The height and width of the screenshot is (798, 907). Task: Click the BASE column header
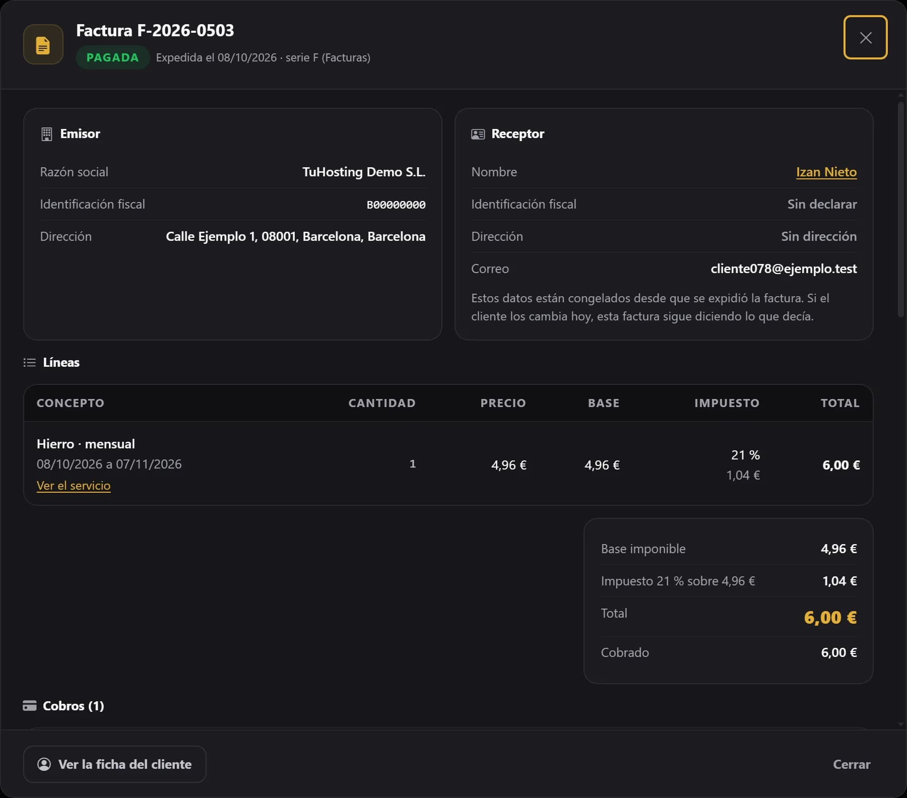[x=604, y=403]
